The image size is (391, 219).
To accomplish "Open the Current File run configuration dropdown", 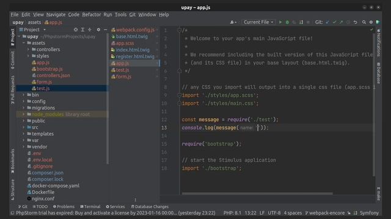I will click(x=258, y=22).
